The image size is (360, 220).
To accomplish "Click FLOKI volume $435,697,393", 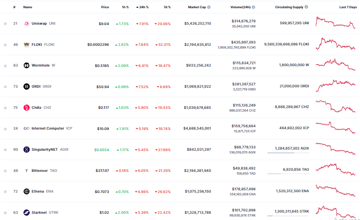I will [244, 42].
